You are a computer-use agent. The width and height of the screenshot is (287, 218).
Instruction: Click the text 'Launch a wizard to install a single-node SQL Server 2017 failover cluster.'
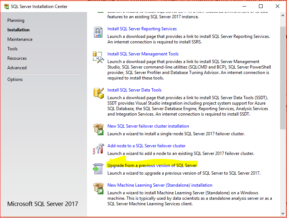point(176,134)
